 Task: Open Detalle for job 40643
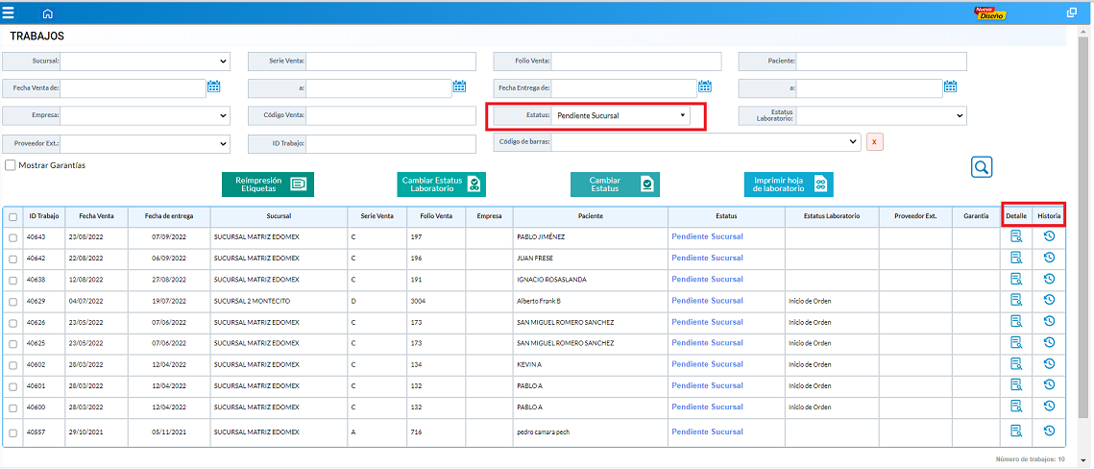(1016, 237)
